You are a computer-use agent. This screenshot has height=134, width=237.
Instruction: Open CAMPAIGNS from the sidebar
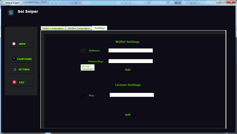click(x=22, y=59)
